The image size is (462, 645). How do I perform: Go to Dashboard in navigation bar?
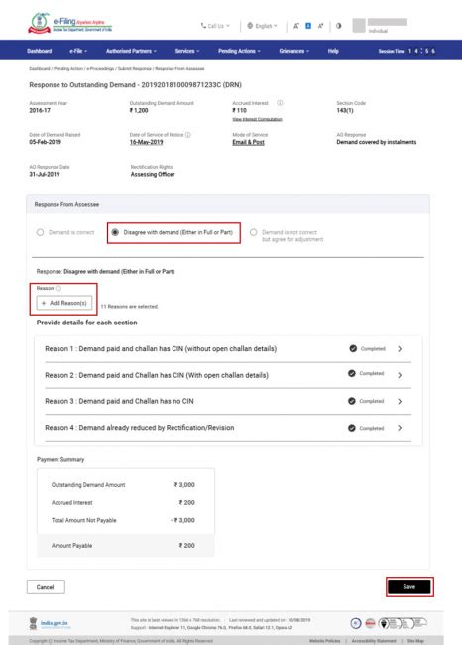[x=40, y=51]
